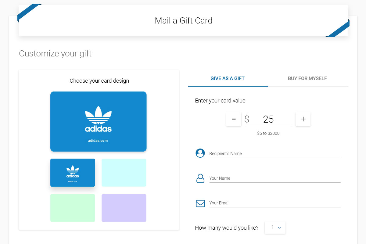
Task: Click the 'How many would you like?' label
Action: pos(227,228)
